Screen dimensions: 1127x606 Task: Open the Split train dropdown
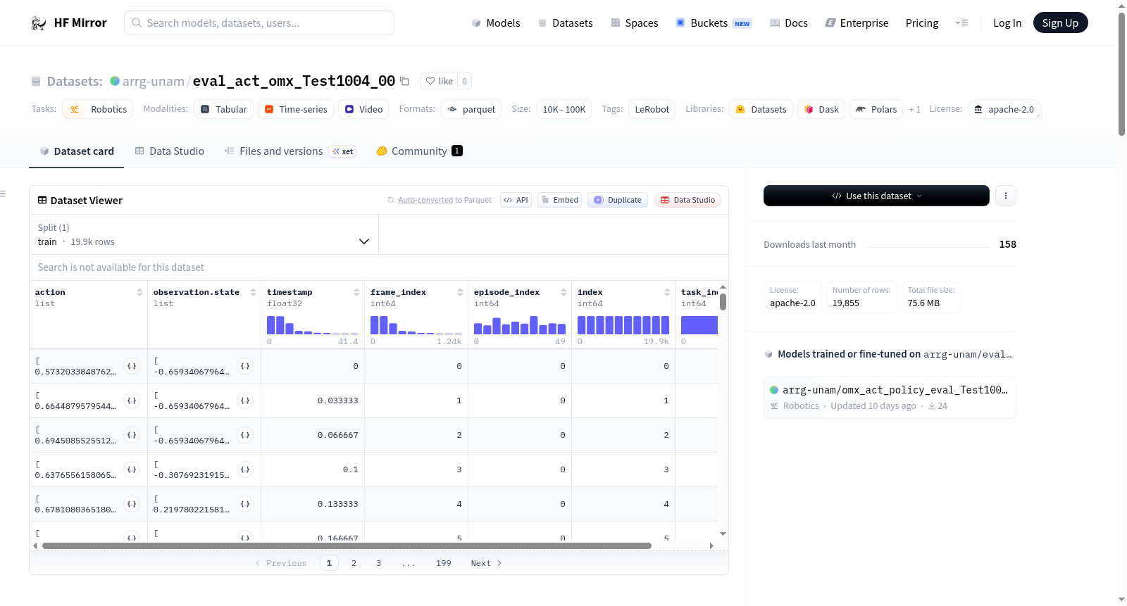pyautogui.click(x=204, y=234)
